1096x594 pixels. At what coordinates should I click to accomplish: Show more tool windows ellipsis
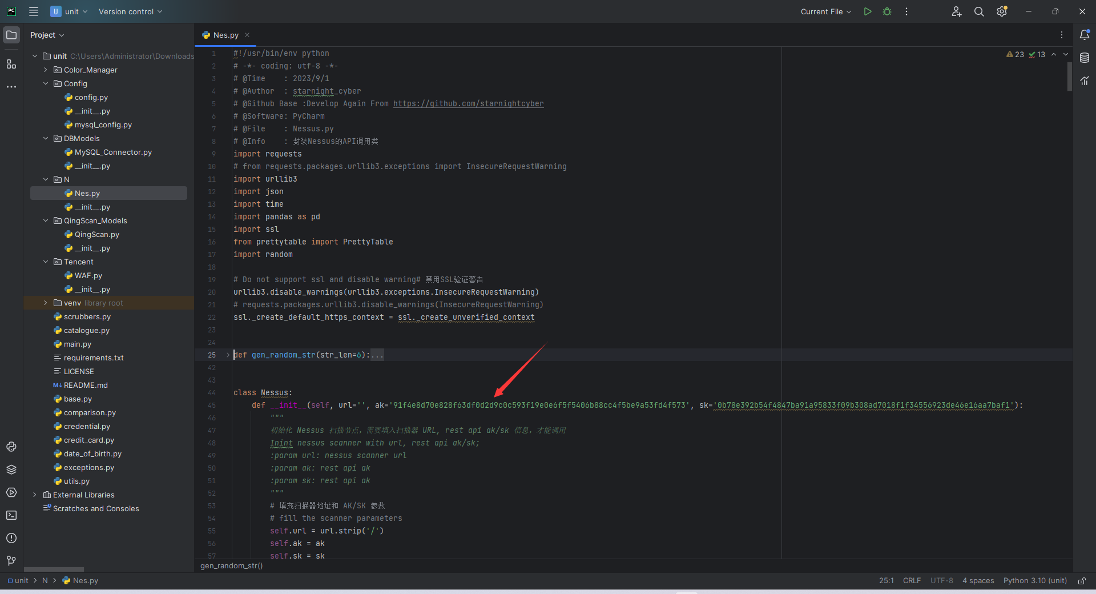coord(11,87)
